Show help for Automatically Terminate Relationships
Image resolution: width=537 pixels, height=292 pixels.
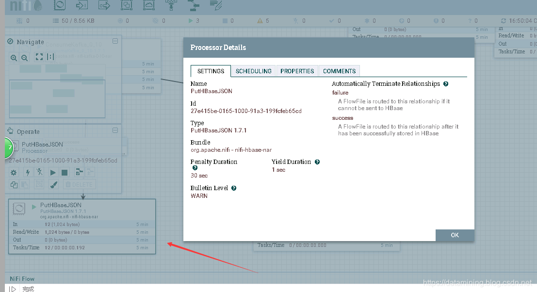[x=445, y=84]
